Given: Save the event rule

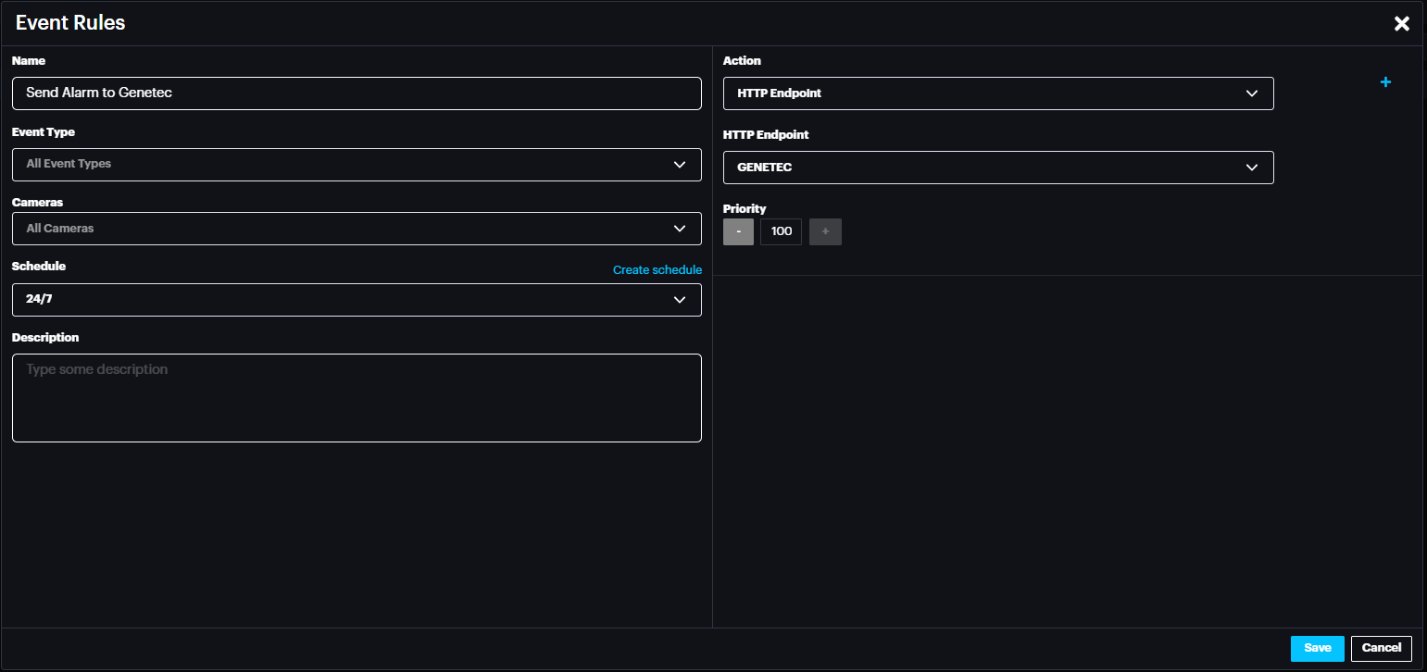Looking at the screenshot, I should pos(1317,648).
